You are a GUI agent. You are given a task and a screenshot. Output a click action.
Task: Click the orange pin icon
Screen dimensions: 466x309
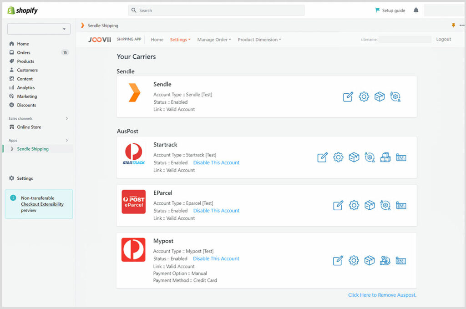(454, 25)
